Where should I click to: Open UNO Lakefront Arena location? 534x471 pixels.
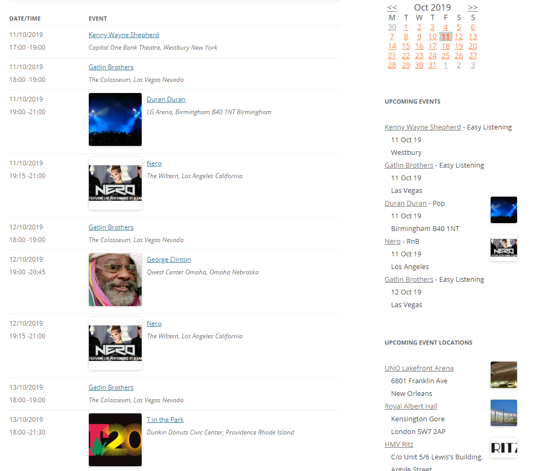pos(419,368)
